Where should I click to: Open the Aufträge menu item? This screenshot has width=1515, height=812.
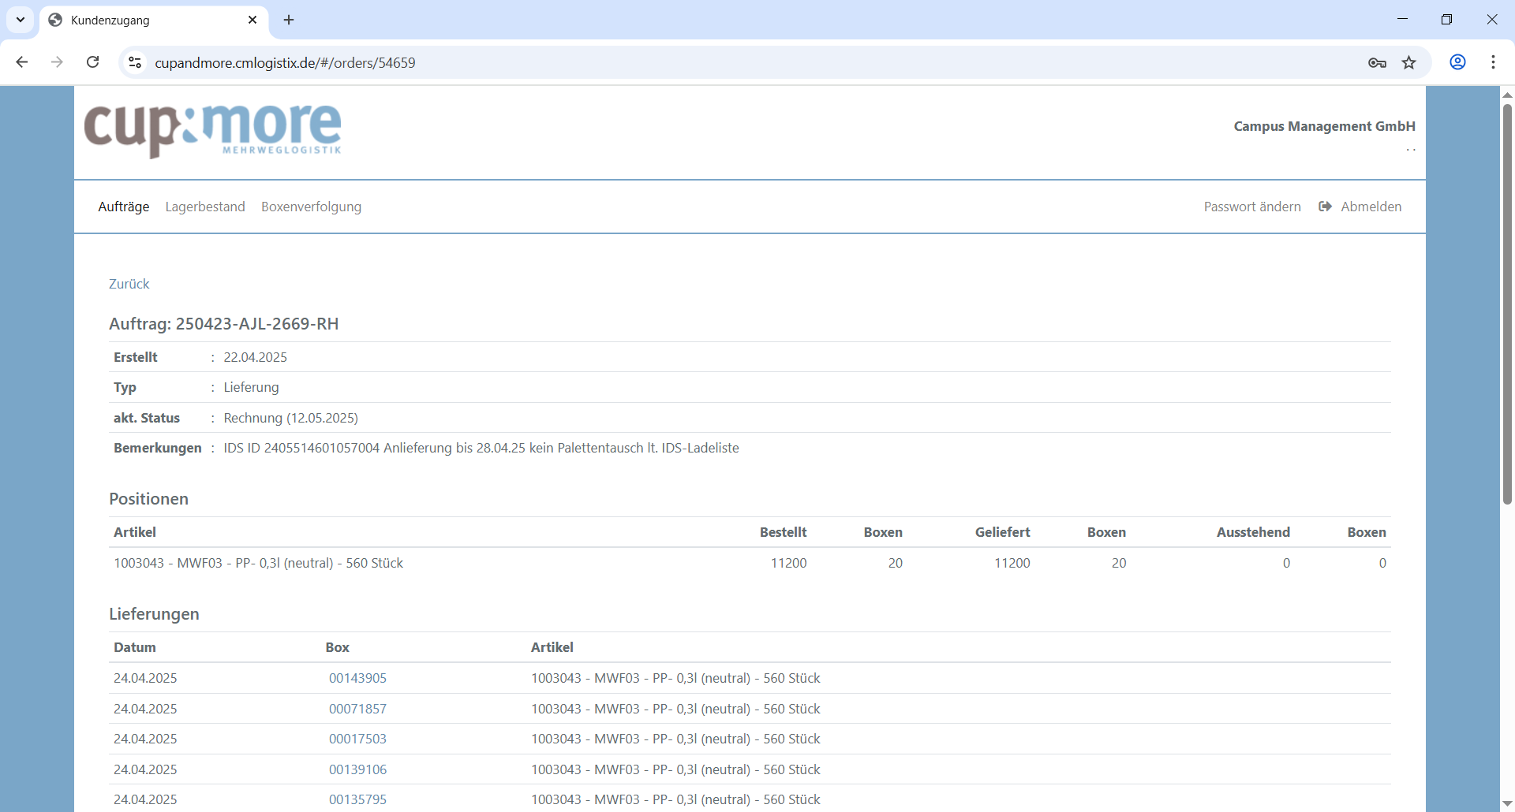click(124, 207)
